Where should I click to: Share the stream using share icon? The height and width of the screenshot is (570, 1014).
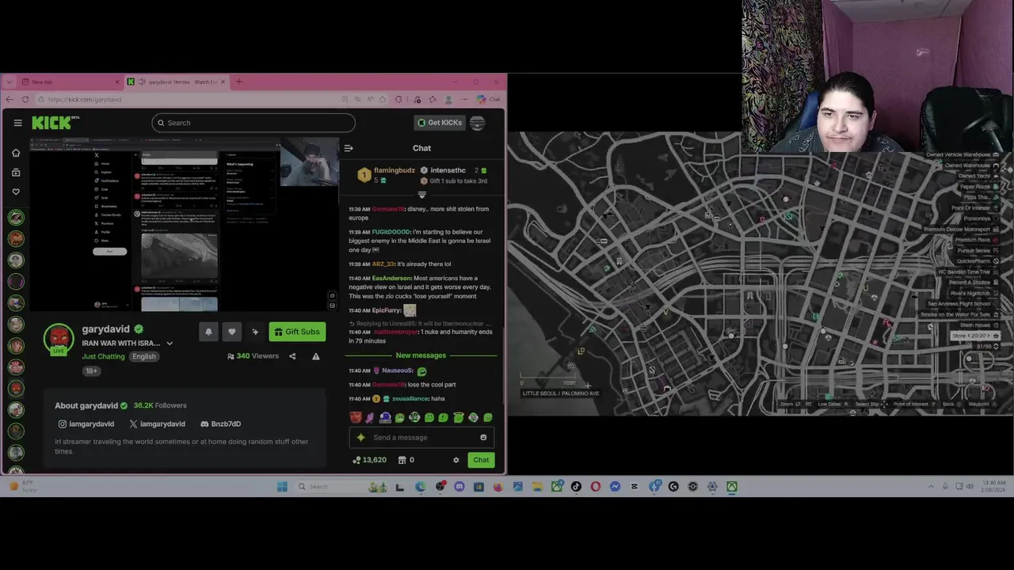click(292, 356)
